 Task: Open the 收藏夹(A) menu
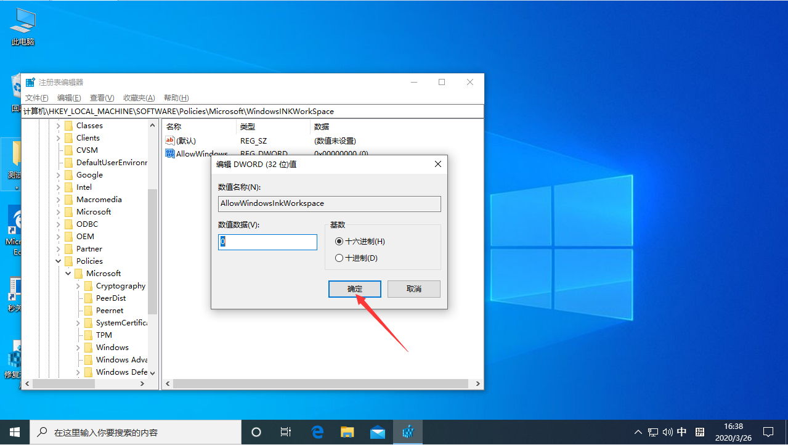(139, 97)
